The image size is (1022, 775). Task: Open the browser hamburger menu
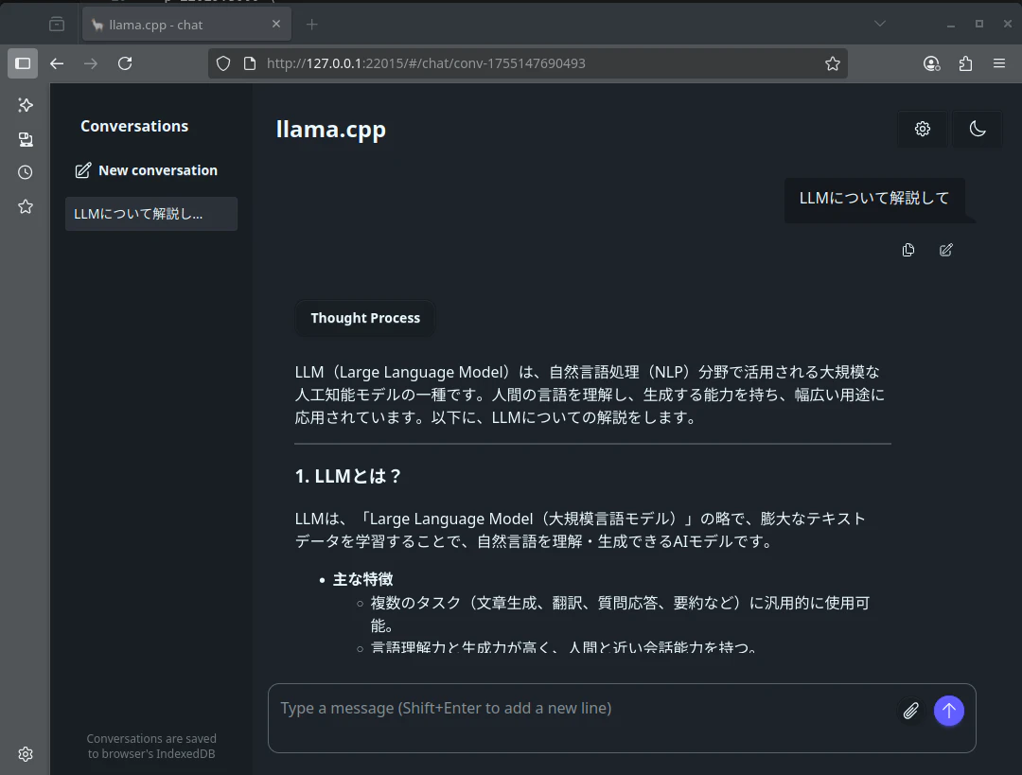[x=999, y=63]
